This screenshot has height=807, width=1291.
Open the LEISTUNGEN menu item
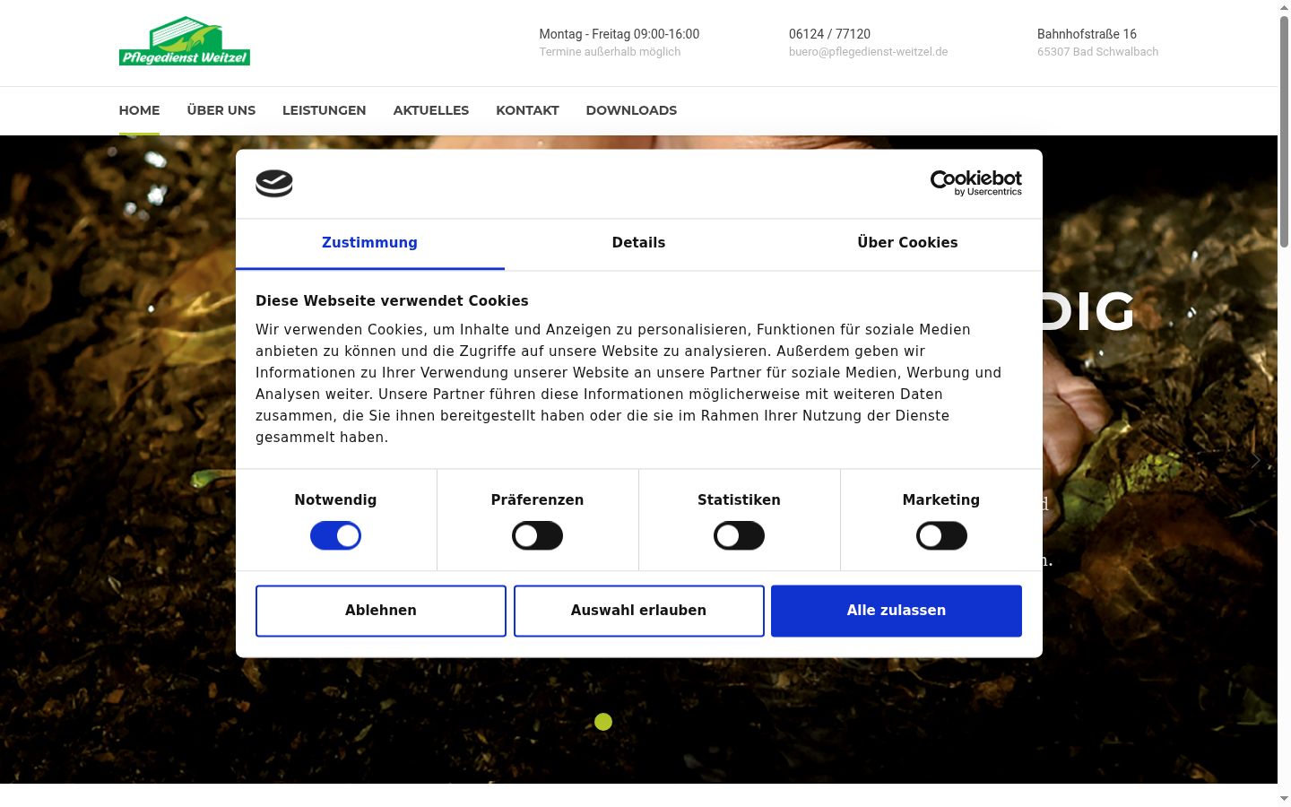pos(324,110)
